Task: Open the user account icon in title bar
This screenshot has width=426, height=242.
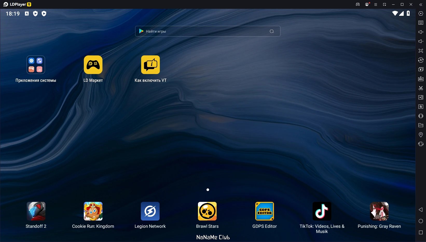Action: pos(367,4)
